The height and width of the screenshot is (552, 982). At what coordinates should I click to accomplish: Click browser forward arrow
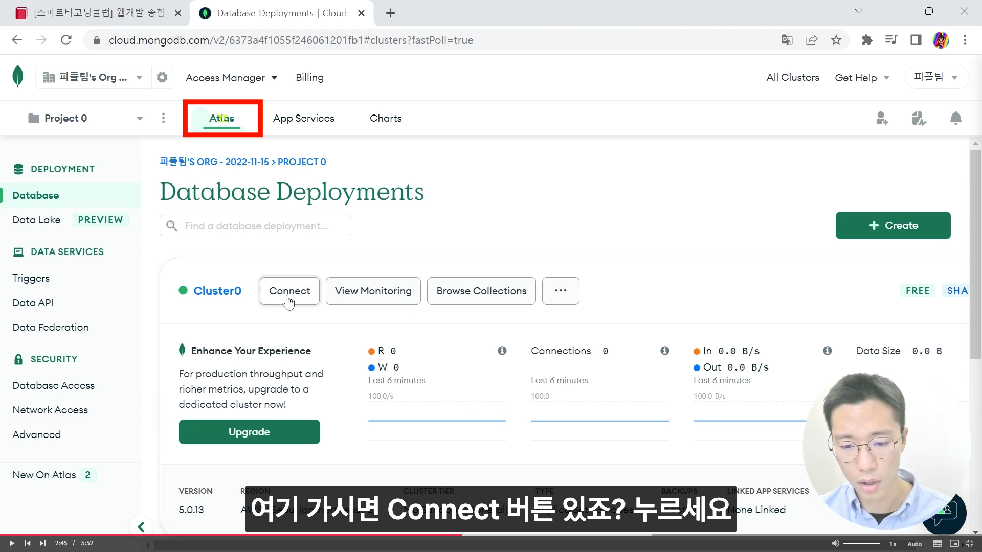(x=41, y=40)
